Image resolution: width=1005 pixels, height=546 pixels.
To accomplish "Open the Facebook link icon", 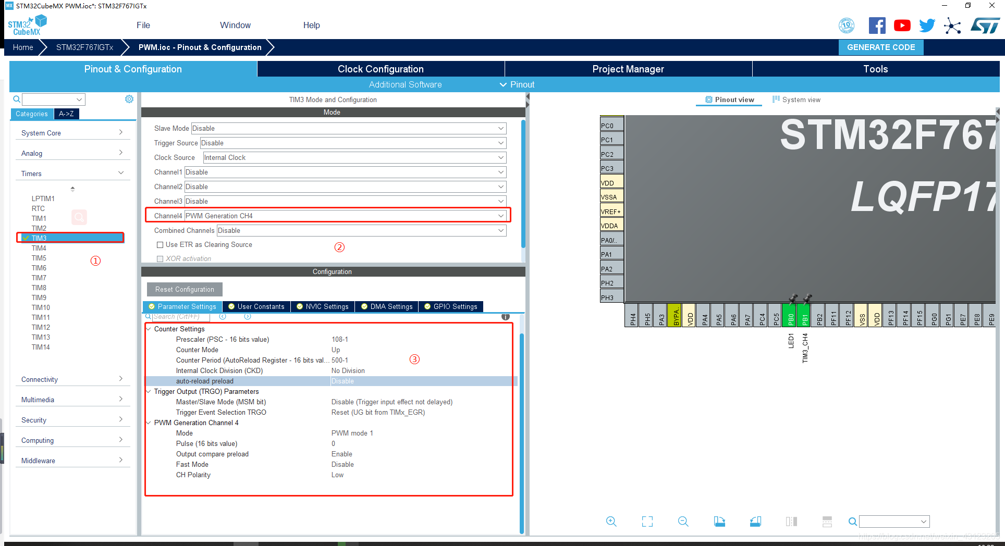I will point(877,26).
